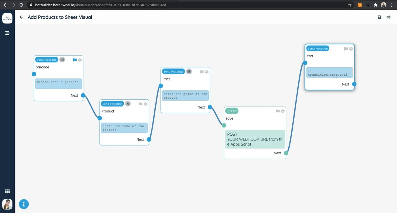Click the Send Message badge on barcode node

click(47, 60)
